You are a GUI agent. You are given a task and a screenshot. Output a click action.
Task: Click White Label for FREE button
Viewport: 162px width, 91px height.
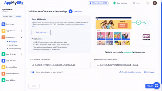(x=98, y=3)
